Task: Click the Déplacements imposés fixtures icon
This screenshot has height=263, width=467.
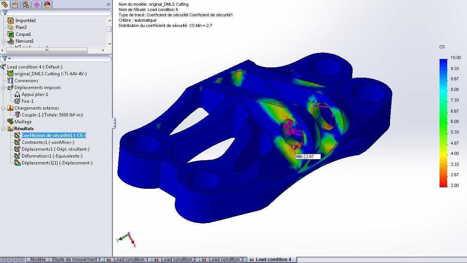Action: (11, 88)
